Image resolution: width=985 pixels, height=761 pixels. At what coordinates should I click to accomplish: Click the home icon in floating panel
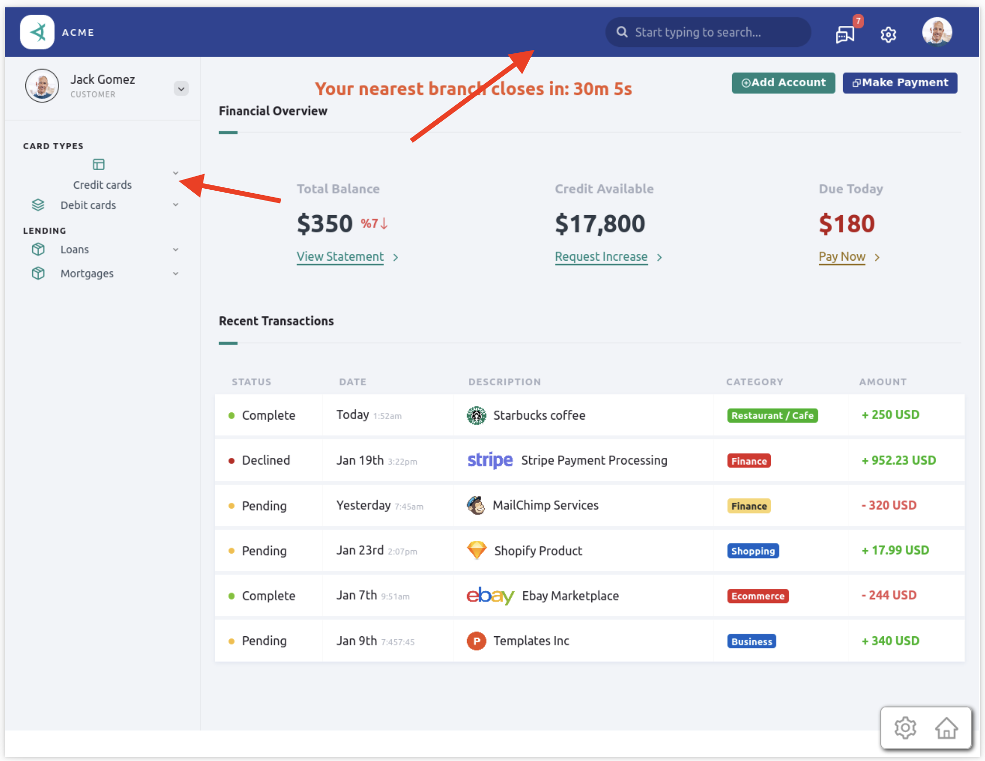(946, 728)
